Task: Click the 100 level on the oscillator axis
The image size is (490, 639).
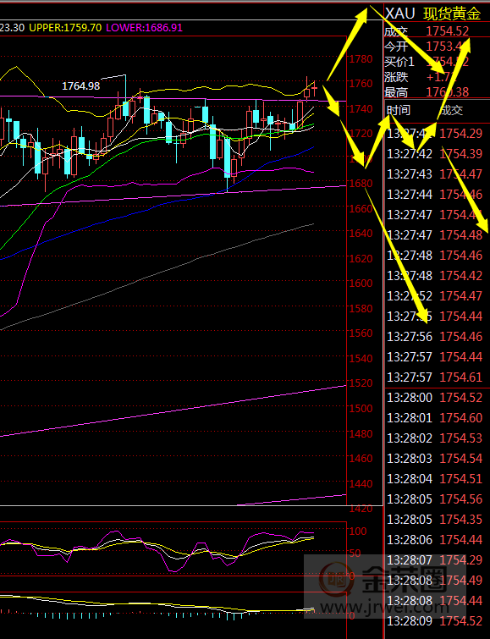Action: point(357,532)
